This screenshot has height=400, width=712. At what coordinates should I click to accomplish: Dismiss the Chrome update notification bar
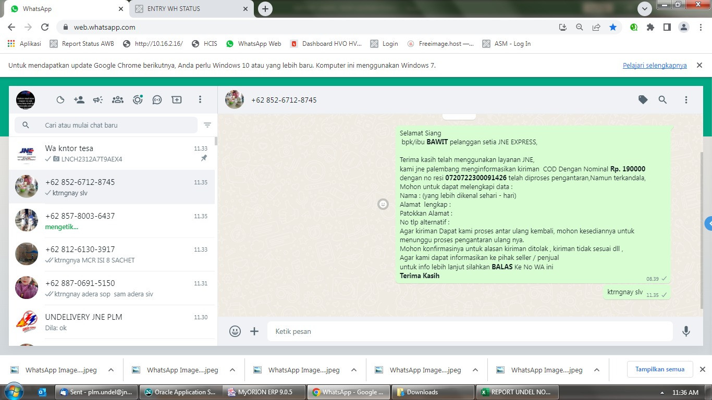699,65
